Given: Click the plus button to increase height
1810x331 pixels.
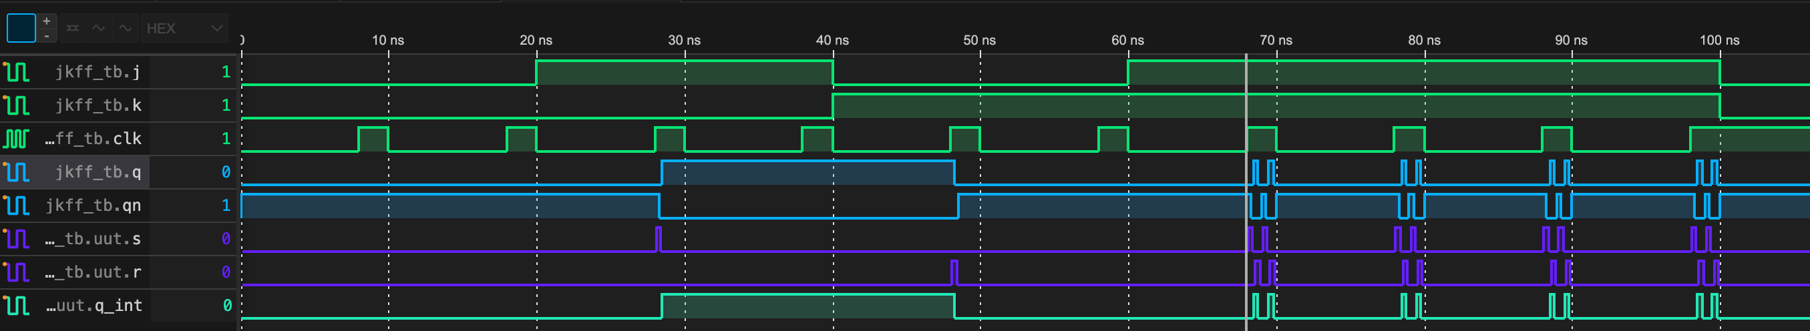Looking at the screenshot, I should 46,21.
